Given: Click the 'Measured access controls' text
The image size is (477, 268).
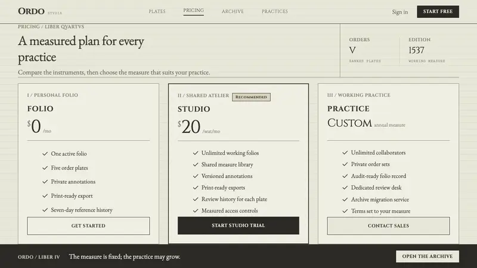Looking at the screenshot, I should click(230, 211).
